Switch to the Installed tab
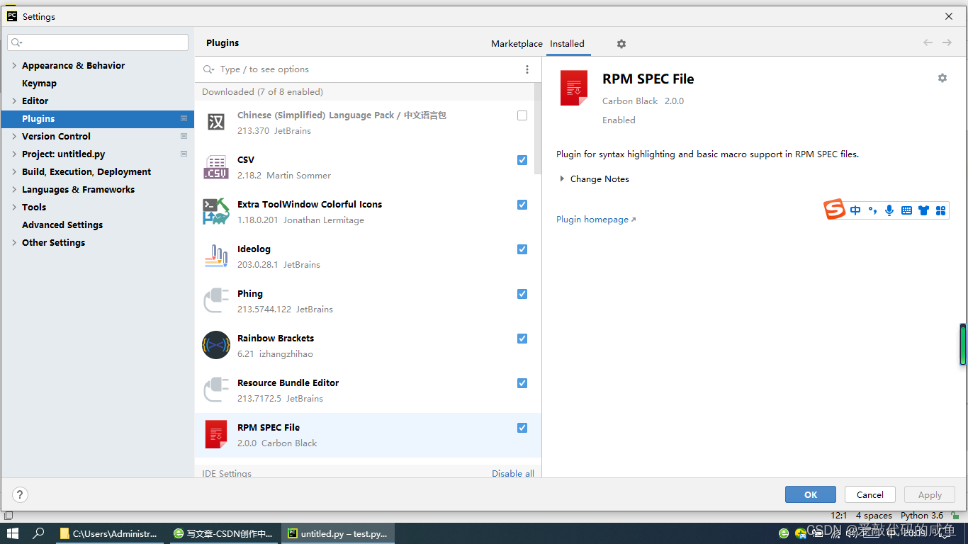This screenshot has height=544, width=968. tap(567, 44)
